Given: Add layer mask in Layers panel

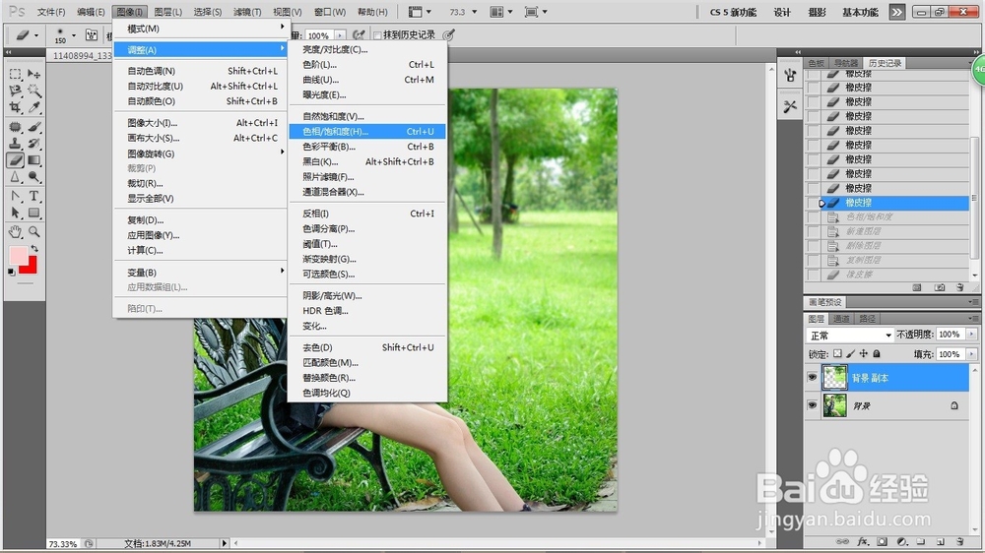Looking at the screenshot, I should [882, 541].
